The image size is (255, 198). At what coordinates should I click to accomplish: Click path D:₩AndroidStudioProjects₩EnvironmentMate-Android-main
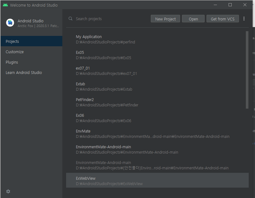(x=127, y=152)
